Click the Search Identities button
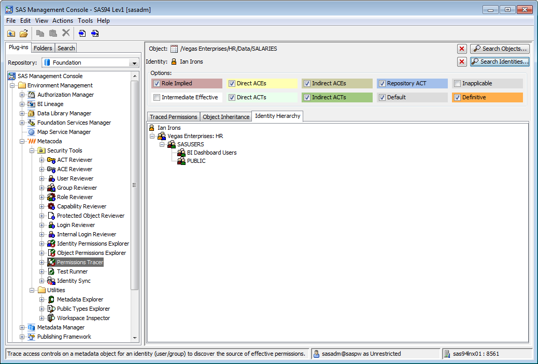This screenshot has height=364, width=538. pyautogui.click(x=500, y=62)
